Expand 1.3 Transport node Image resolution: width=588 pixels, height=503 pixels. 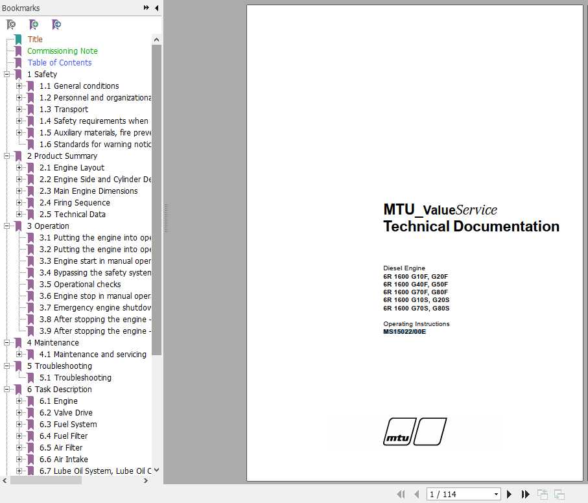[x=19, y=109]
